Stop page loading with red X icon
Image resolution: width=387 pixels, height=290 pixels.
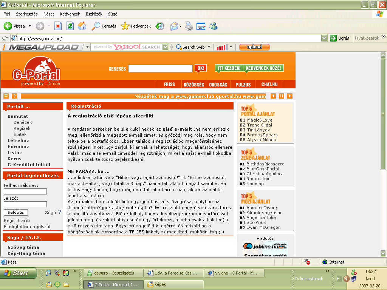(58, 26)
